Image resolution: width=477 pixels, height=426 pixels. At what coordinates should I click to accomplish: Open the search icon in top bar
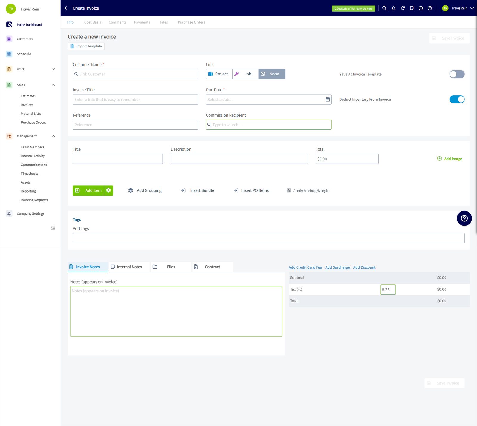pos(385,8)
